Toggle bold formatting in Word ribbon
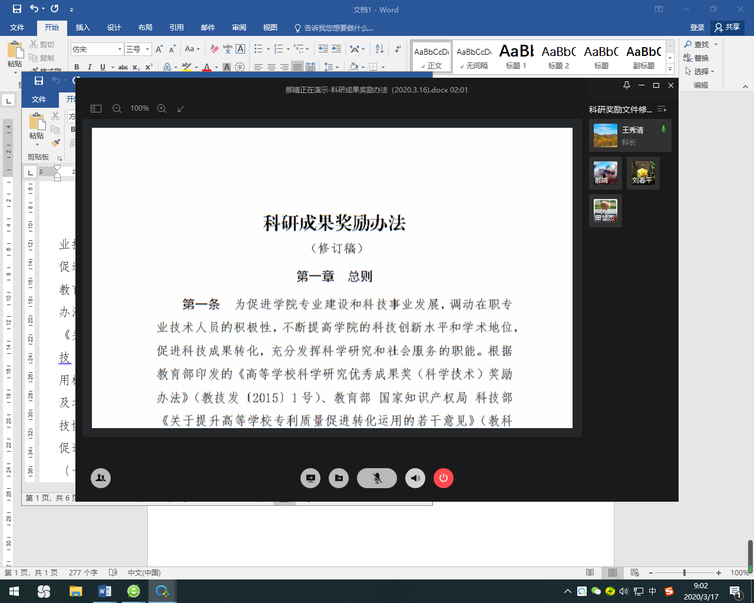 [77, 67]
